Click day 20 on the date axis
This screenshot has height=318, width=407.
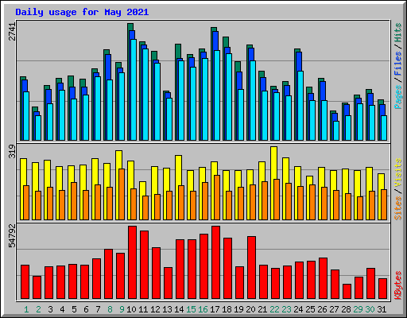click(x=250, y=309)
